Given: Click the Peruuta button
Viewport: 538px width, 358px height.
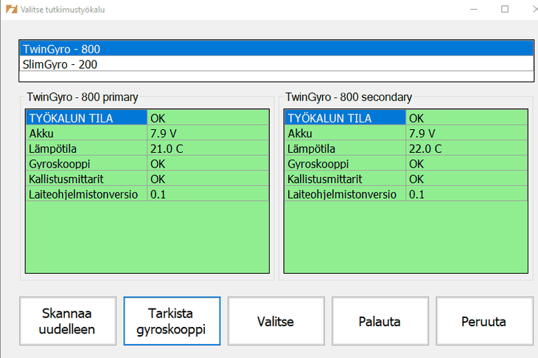Looking at the screenshot, I should (x=484, y=321).
